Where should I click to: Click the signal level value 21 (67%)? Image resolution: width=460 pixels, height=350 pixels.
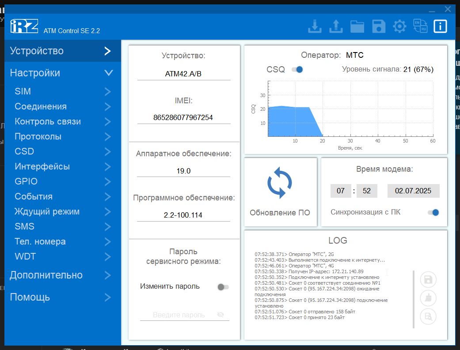418,69
